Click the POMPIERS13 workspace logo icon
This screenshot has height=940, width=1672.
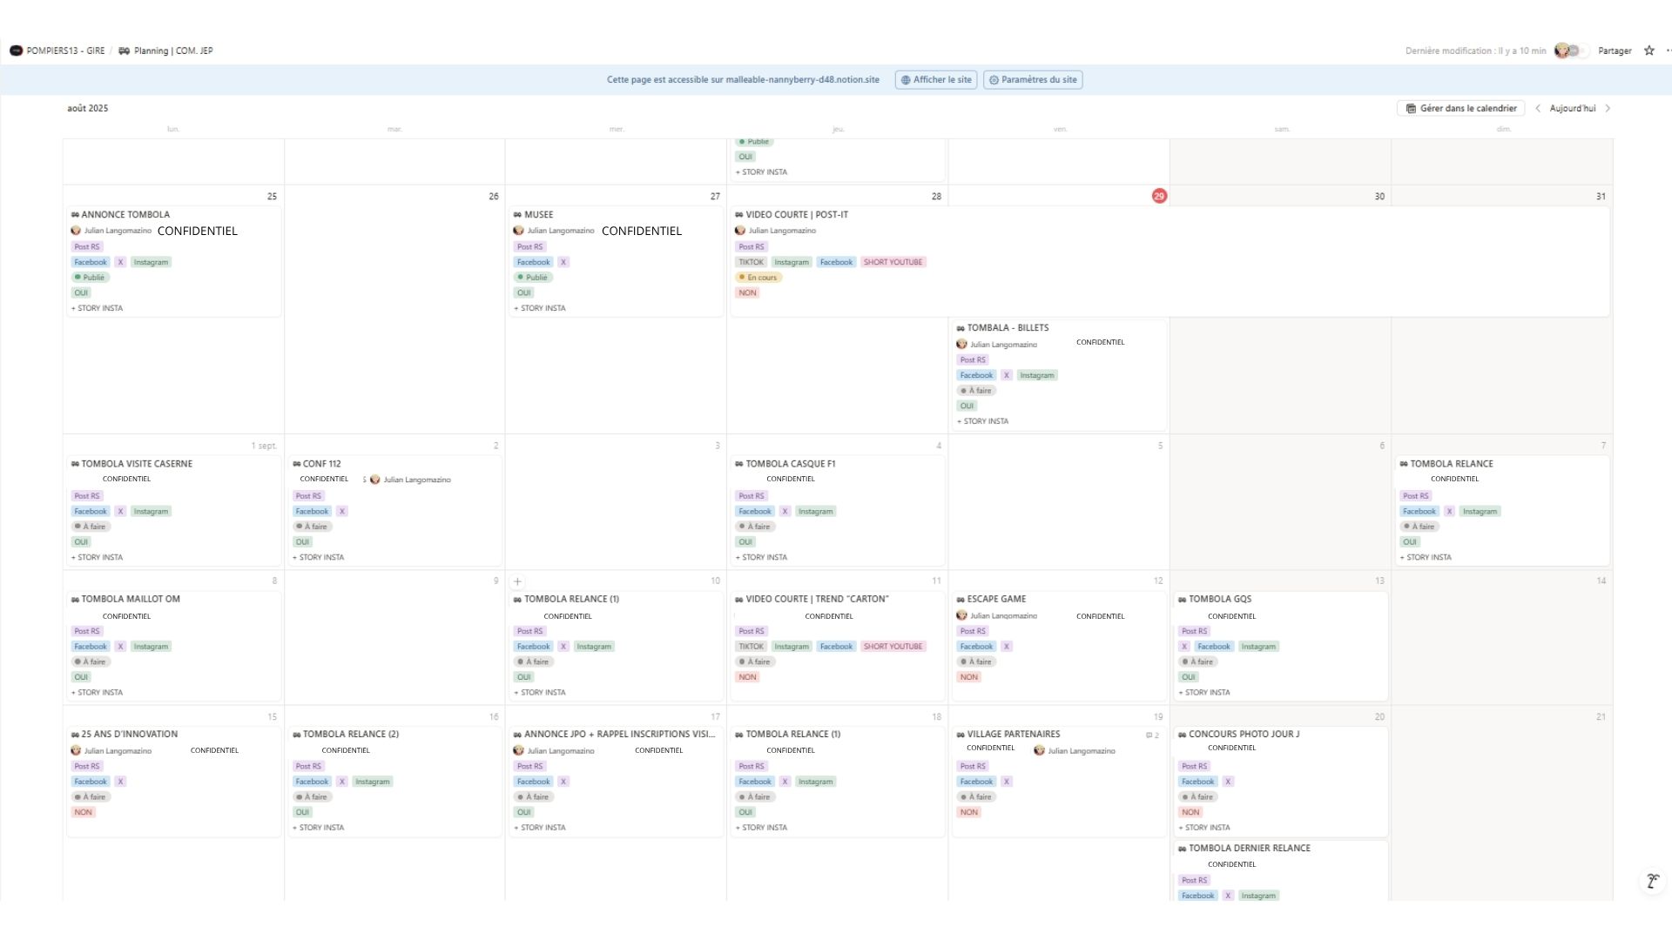[x=16, y=50]
